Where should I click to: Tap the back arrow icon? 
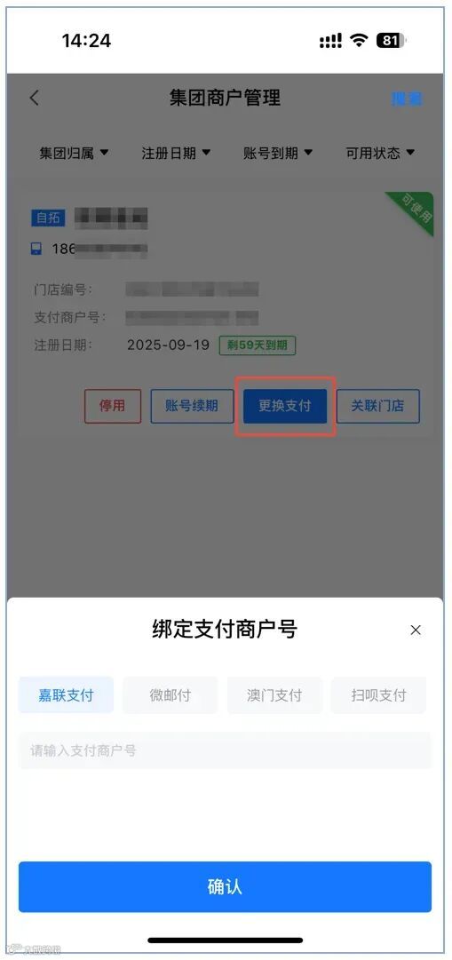35,98
